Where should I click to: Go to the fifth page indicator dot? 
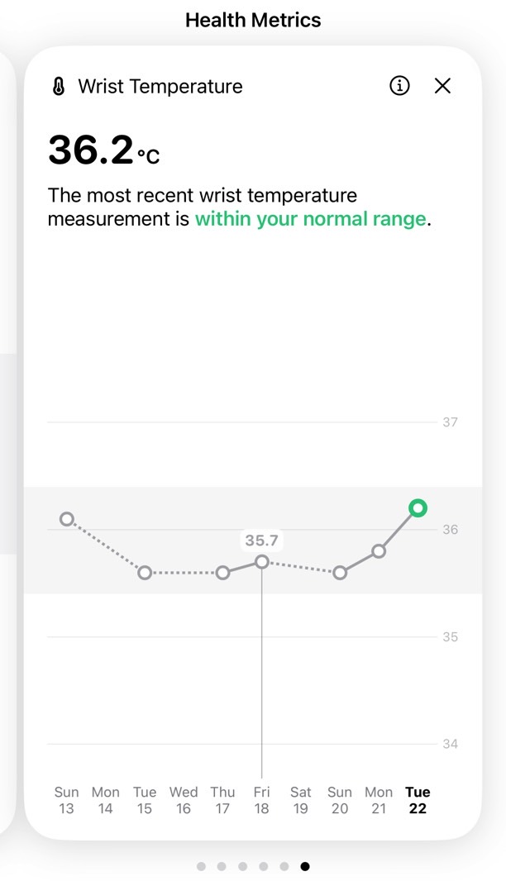coord(284,866)
